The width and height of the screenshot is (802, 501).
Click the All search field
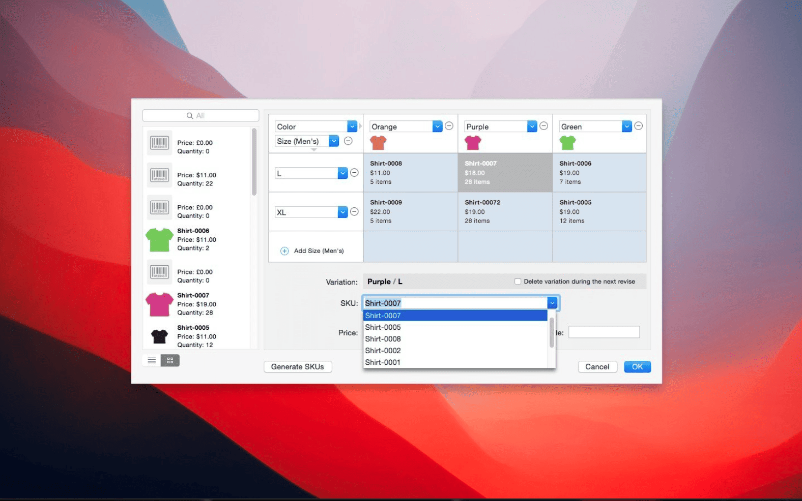pos(200,116)
